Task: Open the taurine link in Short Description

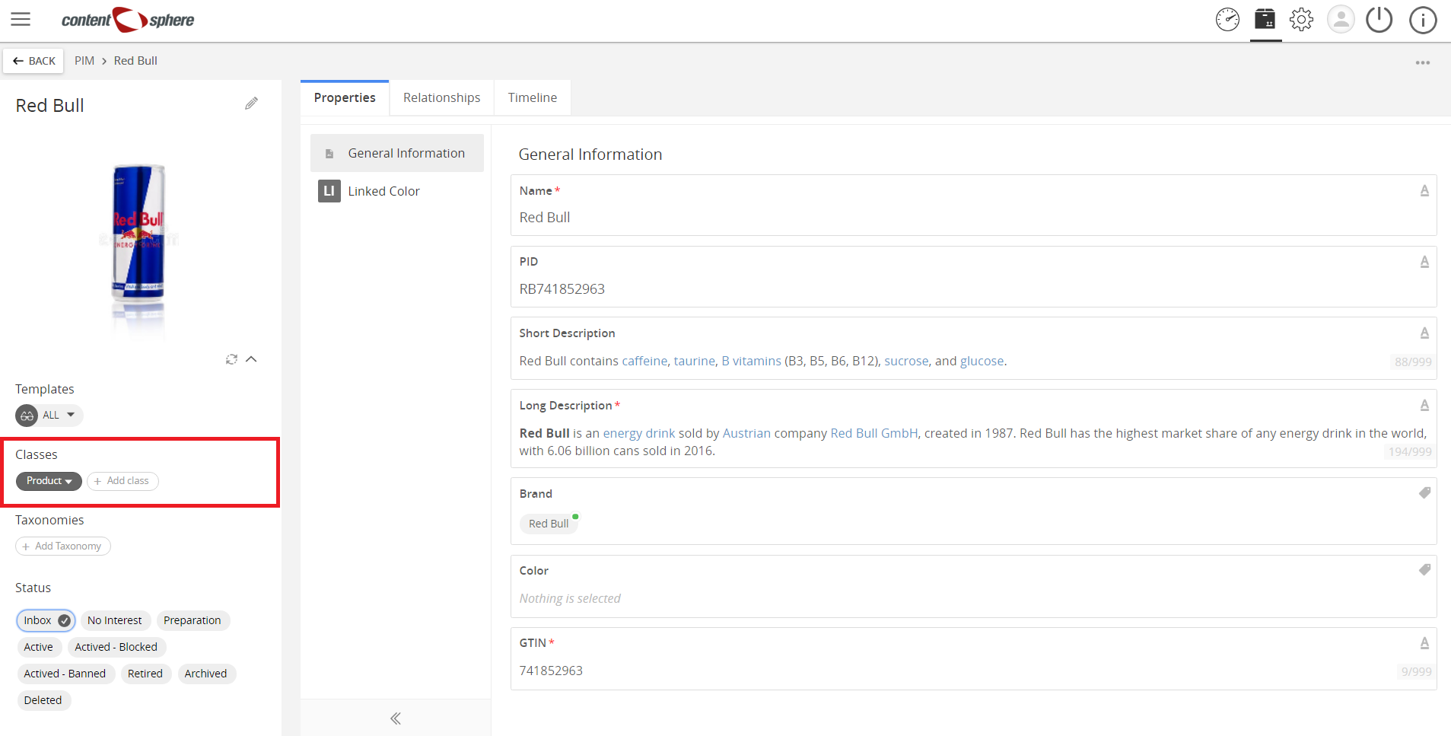Action: click(695, 362)
